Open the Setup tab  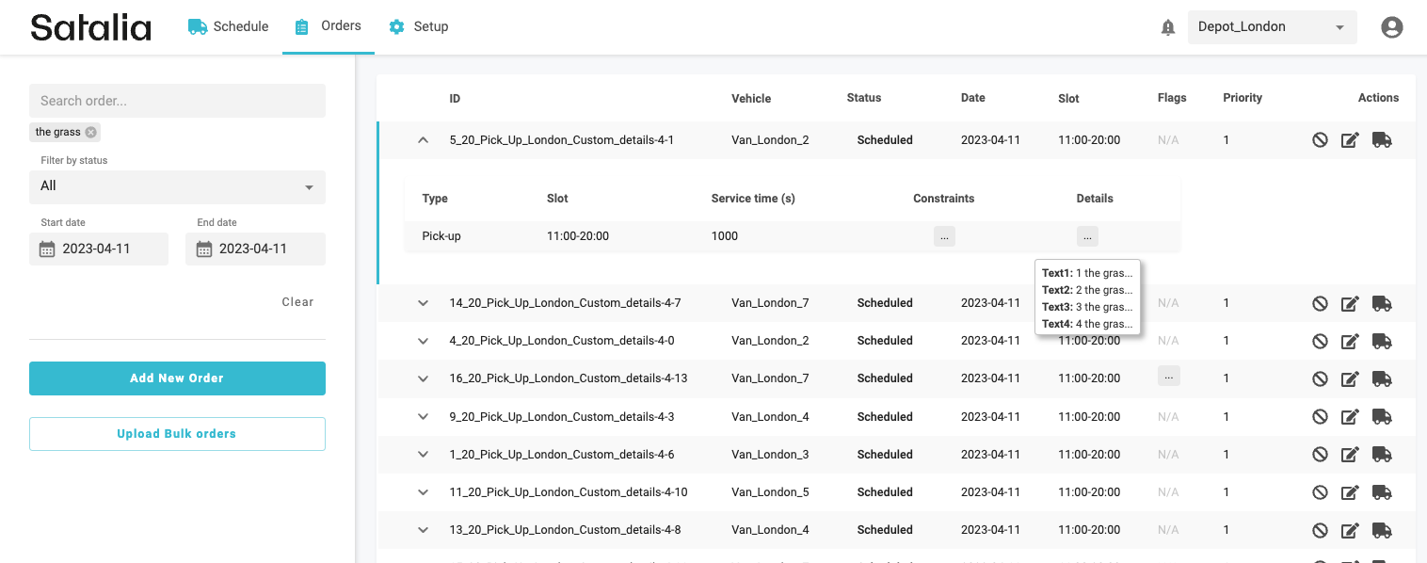point(419,26)
